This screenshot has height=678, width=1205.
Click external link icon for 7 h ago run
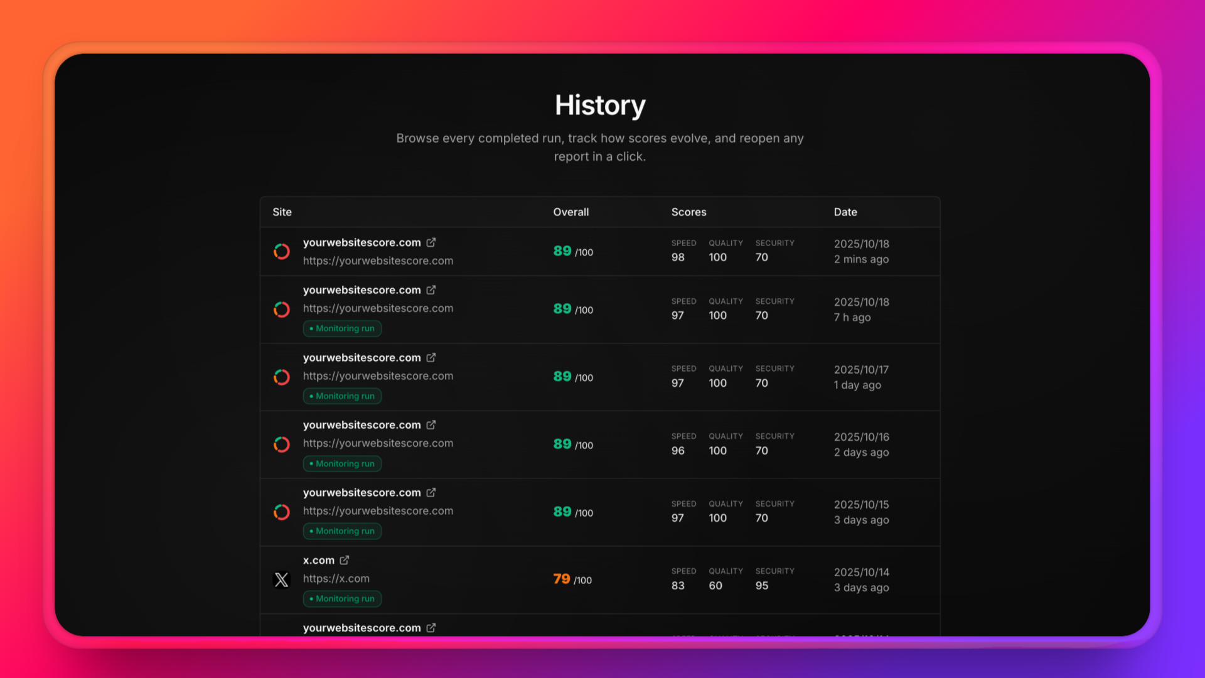click(431, 290)
